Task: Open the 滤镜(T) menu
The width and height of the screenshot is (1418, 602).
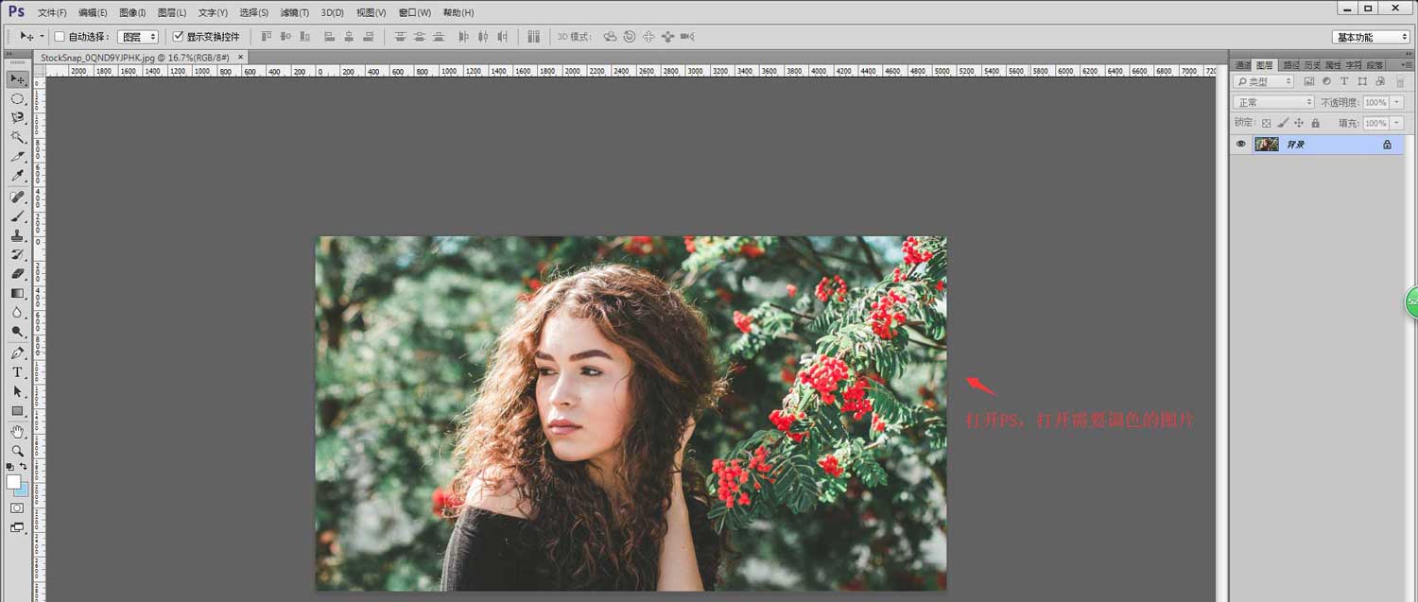Action: pyautogui.click(x=295, y=12)
